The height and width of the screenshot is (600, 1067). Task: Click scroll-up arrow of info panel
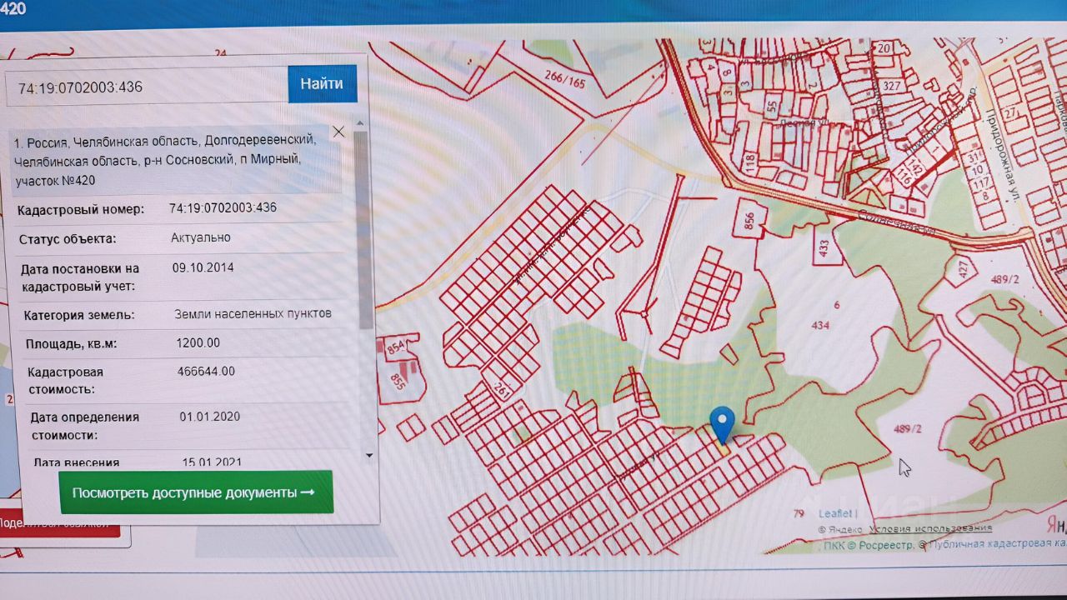point(361,122)
